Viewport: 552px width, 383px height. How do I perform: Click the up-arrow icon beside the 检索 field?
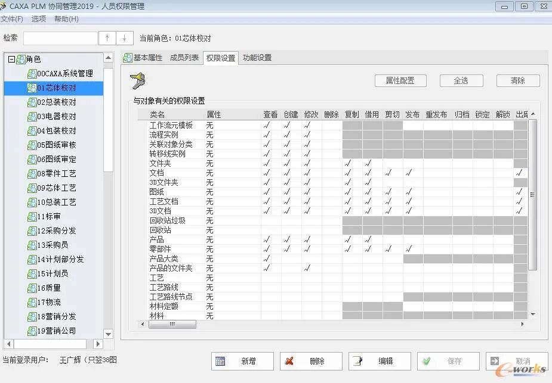(106, 37)
